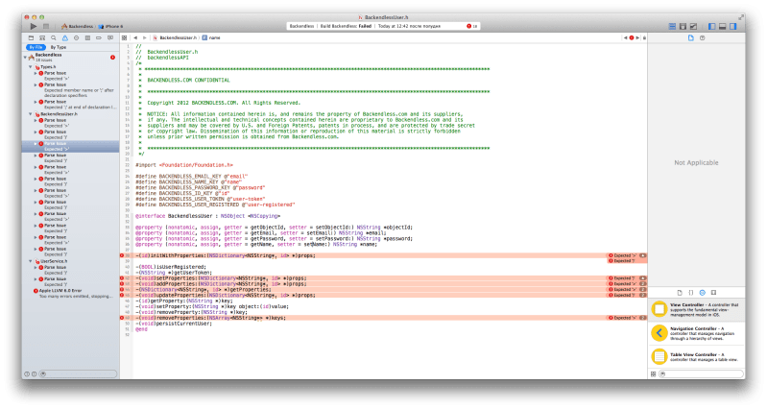Open the Backendless scheme selector

78,27
